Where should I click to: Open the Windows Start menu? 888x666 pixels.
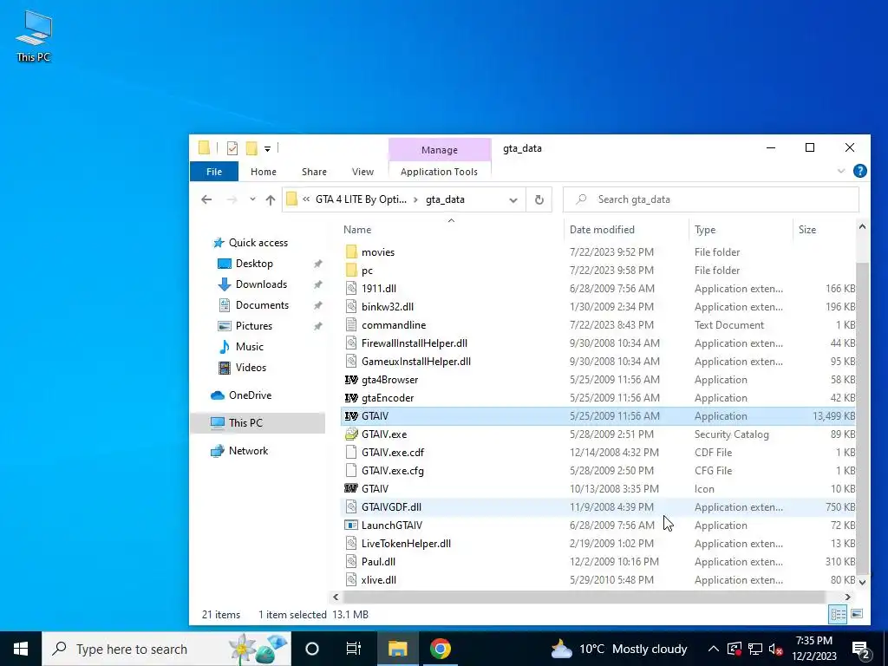tap(21, 649)
